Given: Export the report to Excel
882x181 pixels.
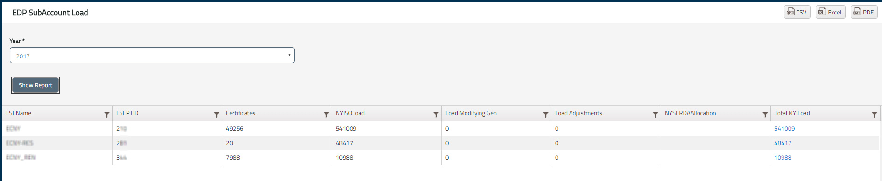Looking at the screenshot, I should (830, 12).
